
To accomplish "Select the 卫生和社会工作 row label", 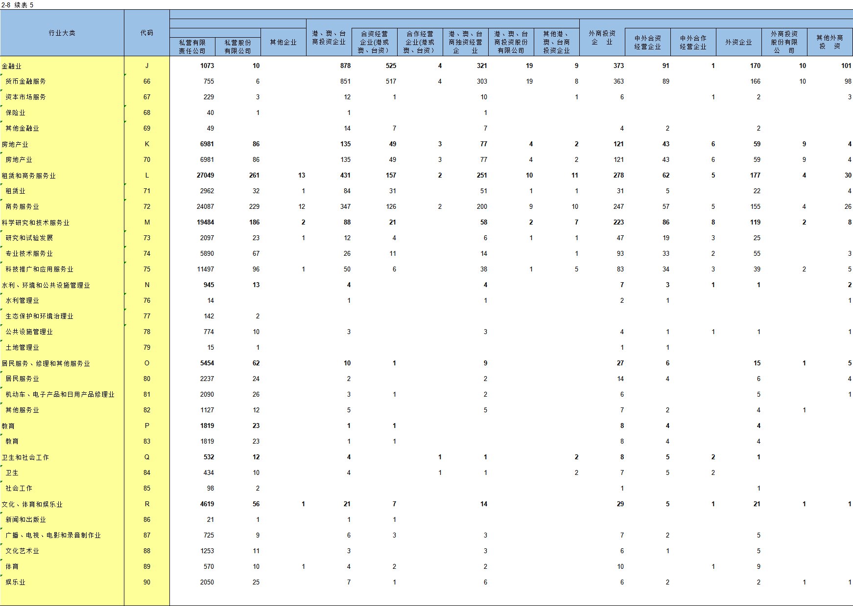I will 25,457.
